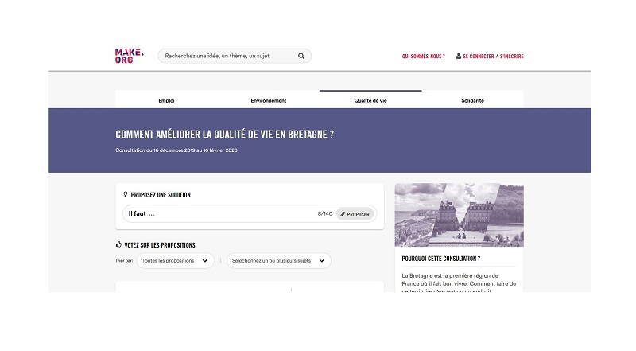Click the lightbulb icon beside Proposez une solution
Screen dimensions: 636x351
coord(126,194)
